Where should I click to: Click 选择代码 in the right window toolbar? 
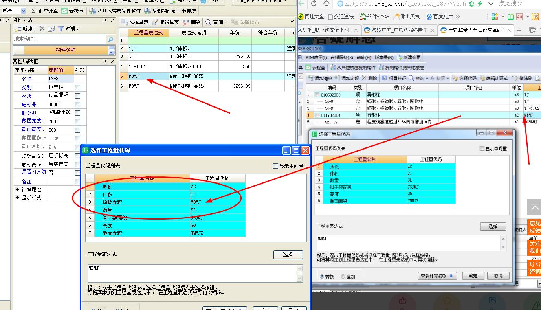464,78
